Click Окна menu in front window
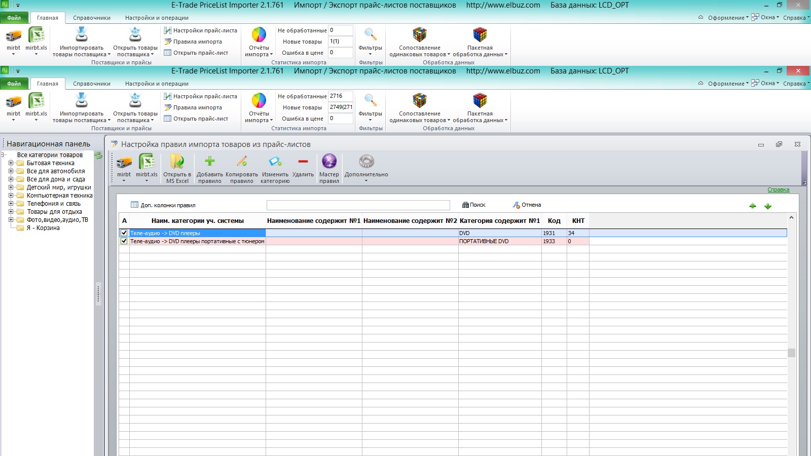This screenshot has height=456, width=811. pyautogui.click(x=765, y=83)
